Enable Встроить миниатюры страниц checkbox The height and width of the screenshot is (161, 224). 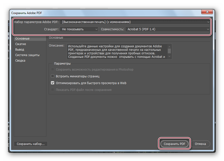coord(53,76)
